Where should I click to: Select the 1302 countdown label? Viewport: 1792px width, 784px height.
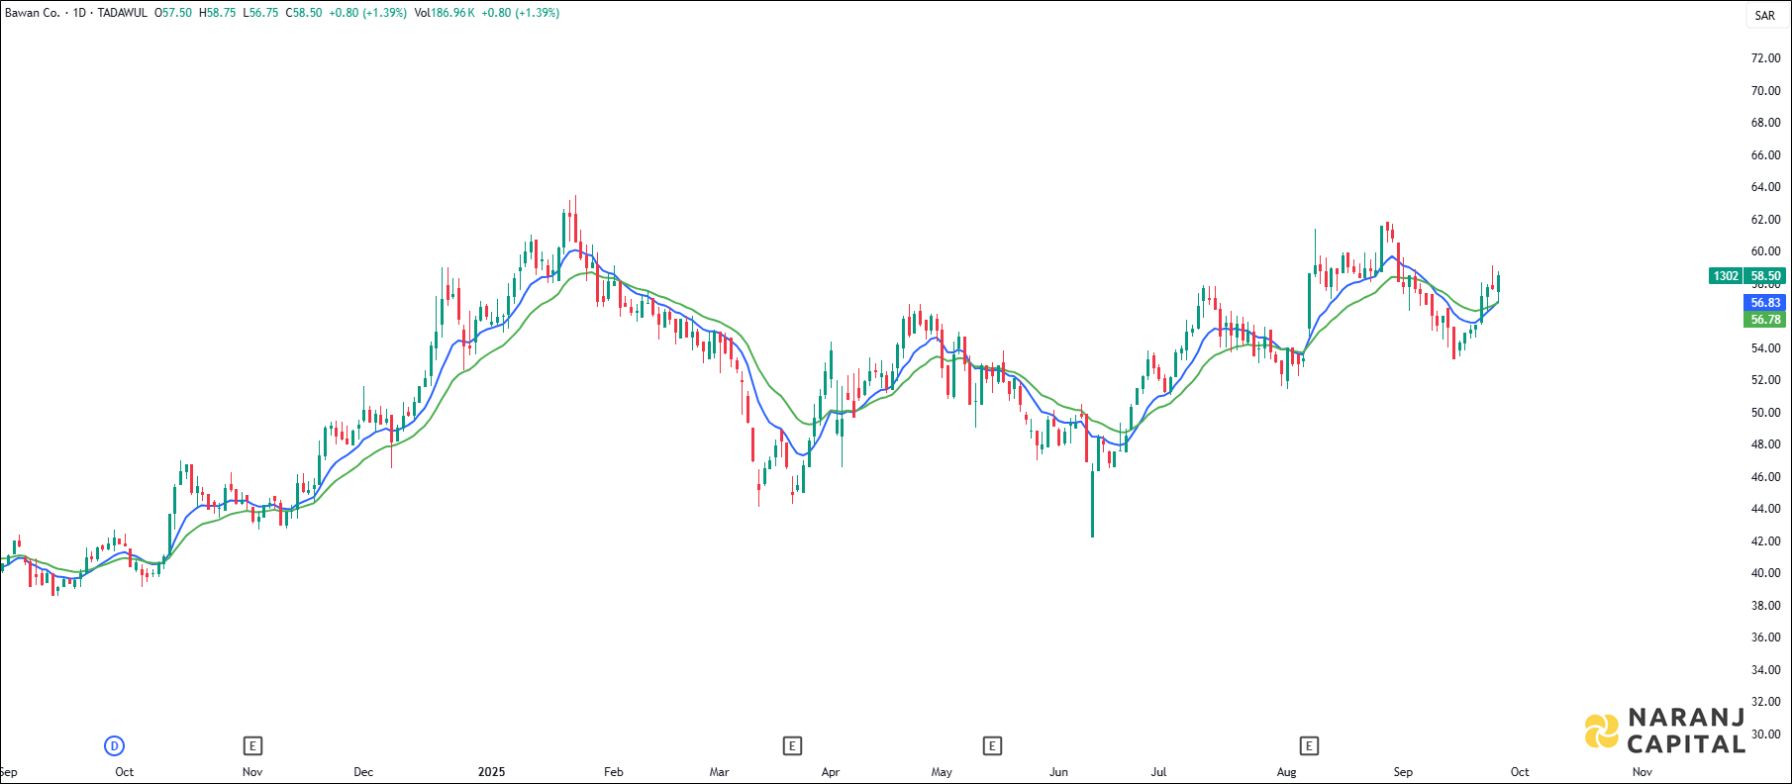click(1726, 276)
